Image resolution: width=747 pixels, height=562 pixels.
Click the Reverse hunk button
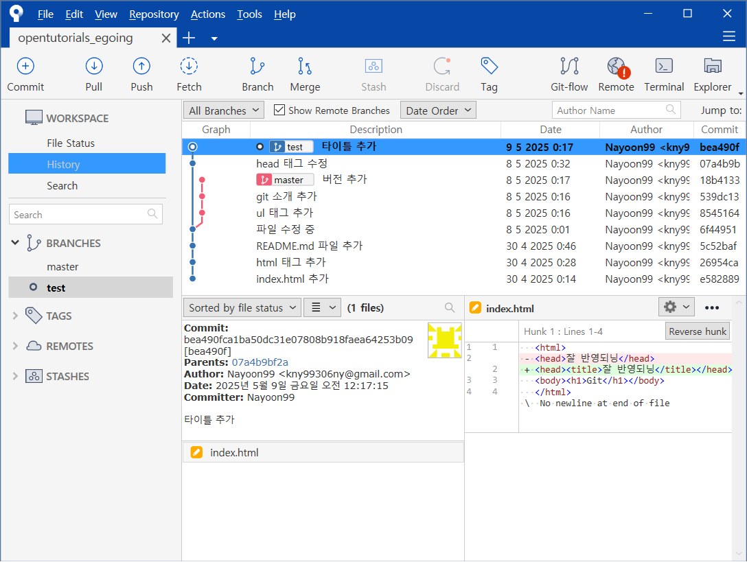pyautogui.click(x=698, y=331)
